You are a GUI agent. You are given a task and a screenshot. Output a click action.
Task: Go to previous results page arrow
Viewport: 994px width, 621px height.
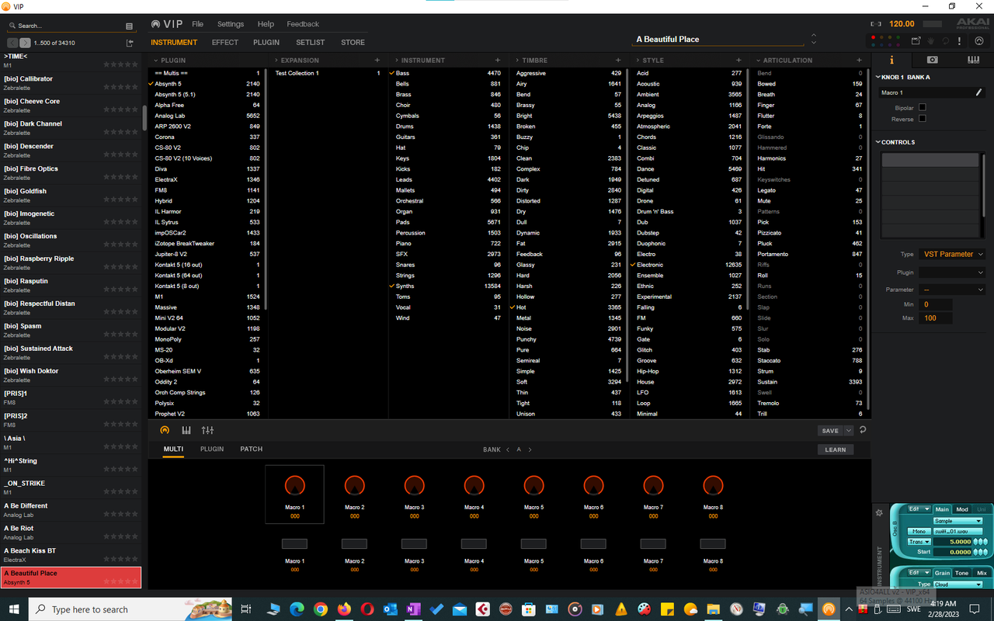(12, 43)
